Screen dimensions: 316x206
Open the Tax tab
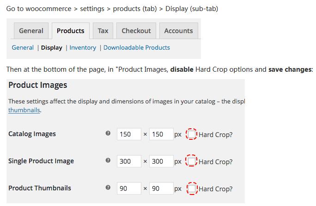103,31
